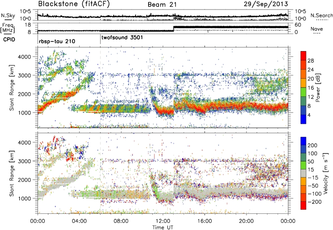Click the 'Nave' legend label

point(317,29)
